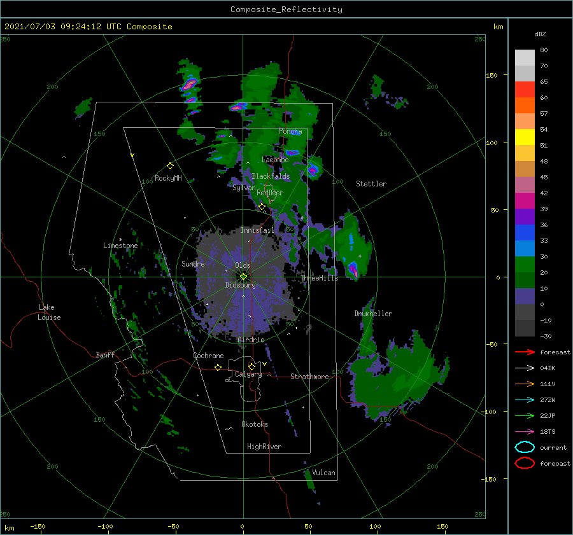Select the yellow diamond marker above Calgary label
This screenshot has width=573, height=535.
pos(251,366)
